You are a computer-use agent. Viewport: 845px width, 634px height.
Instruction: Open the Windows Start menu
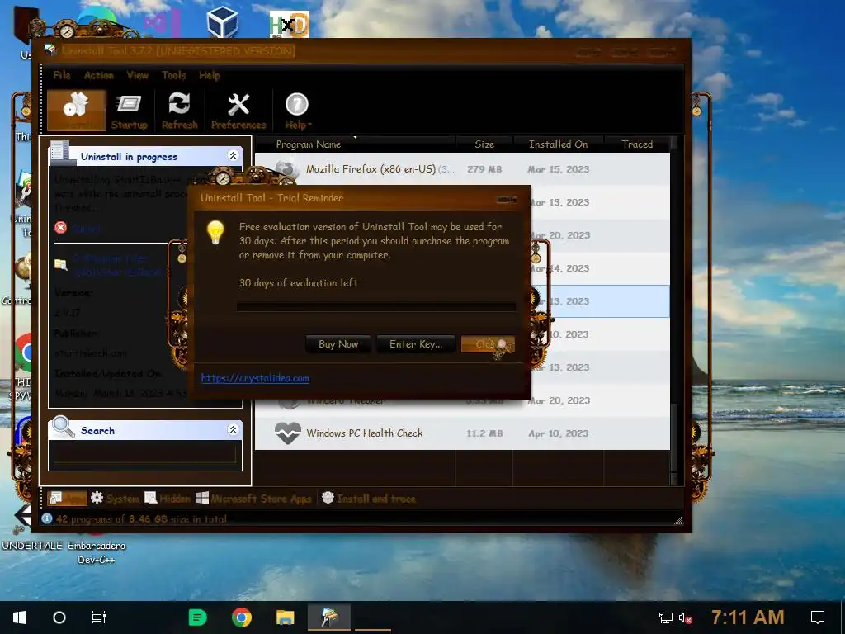pos(20,617)
